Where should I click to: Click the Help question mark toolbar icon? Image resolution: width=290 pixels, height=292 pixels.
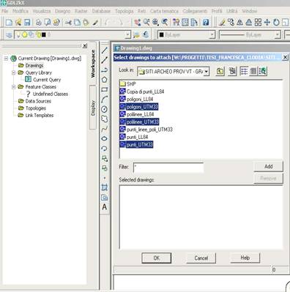click(x=206, y=23)
